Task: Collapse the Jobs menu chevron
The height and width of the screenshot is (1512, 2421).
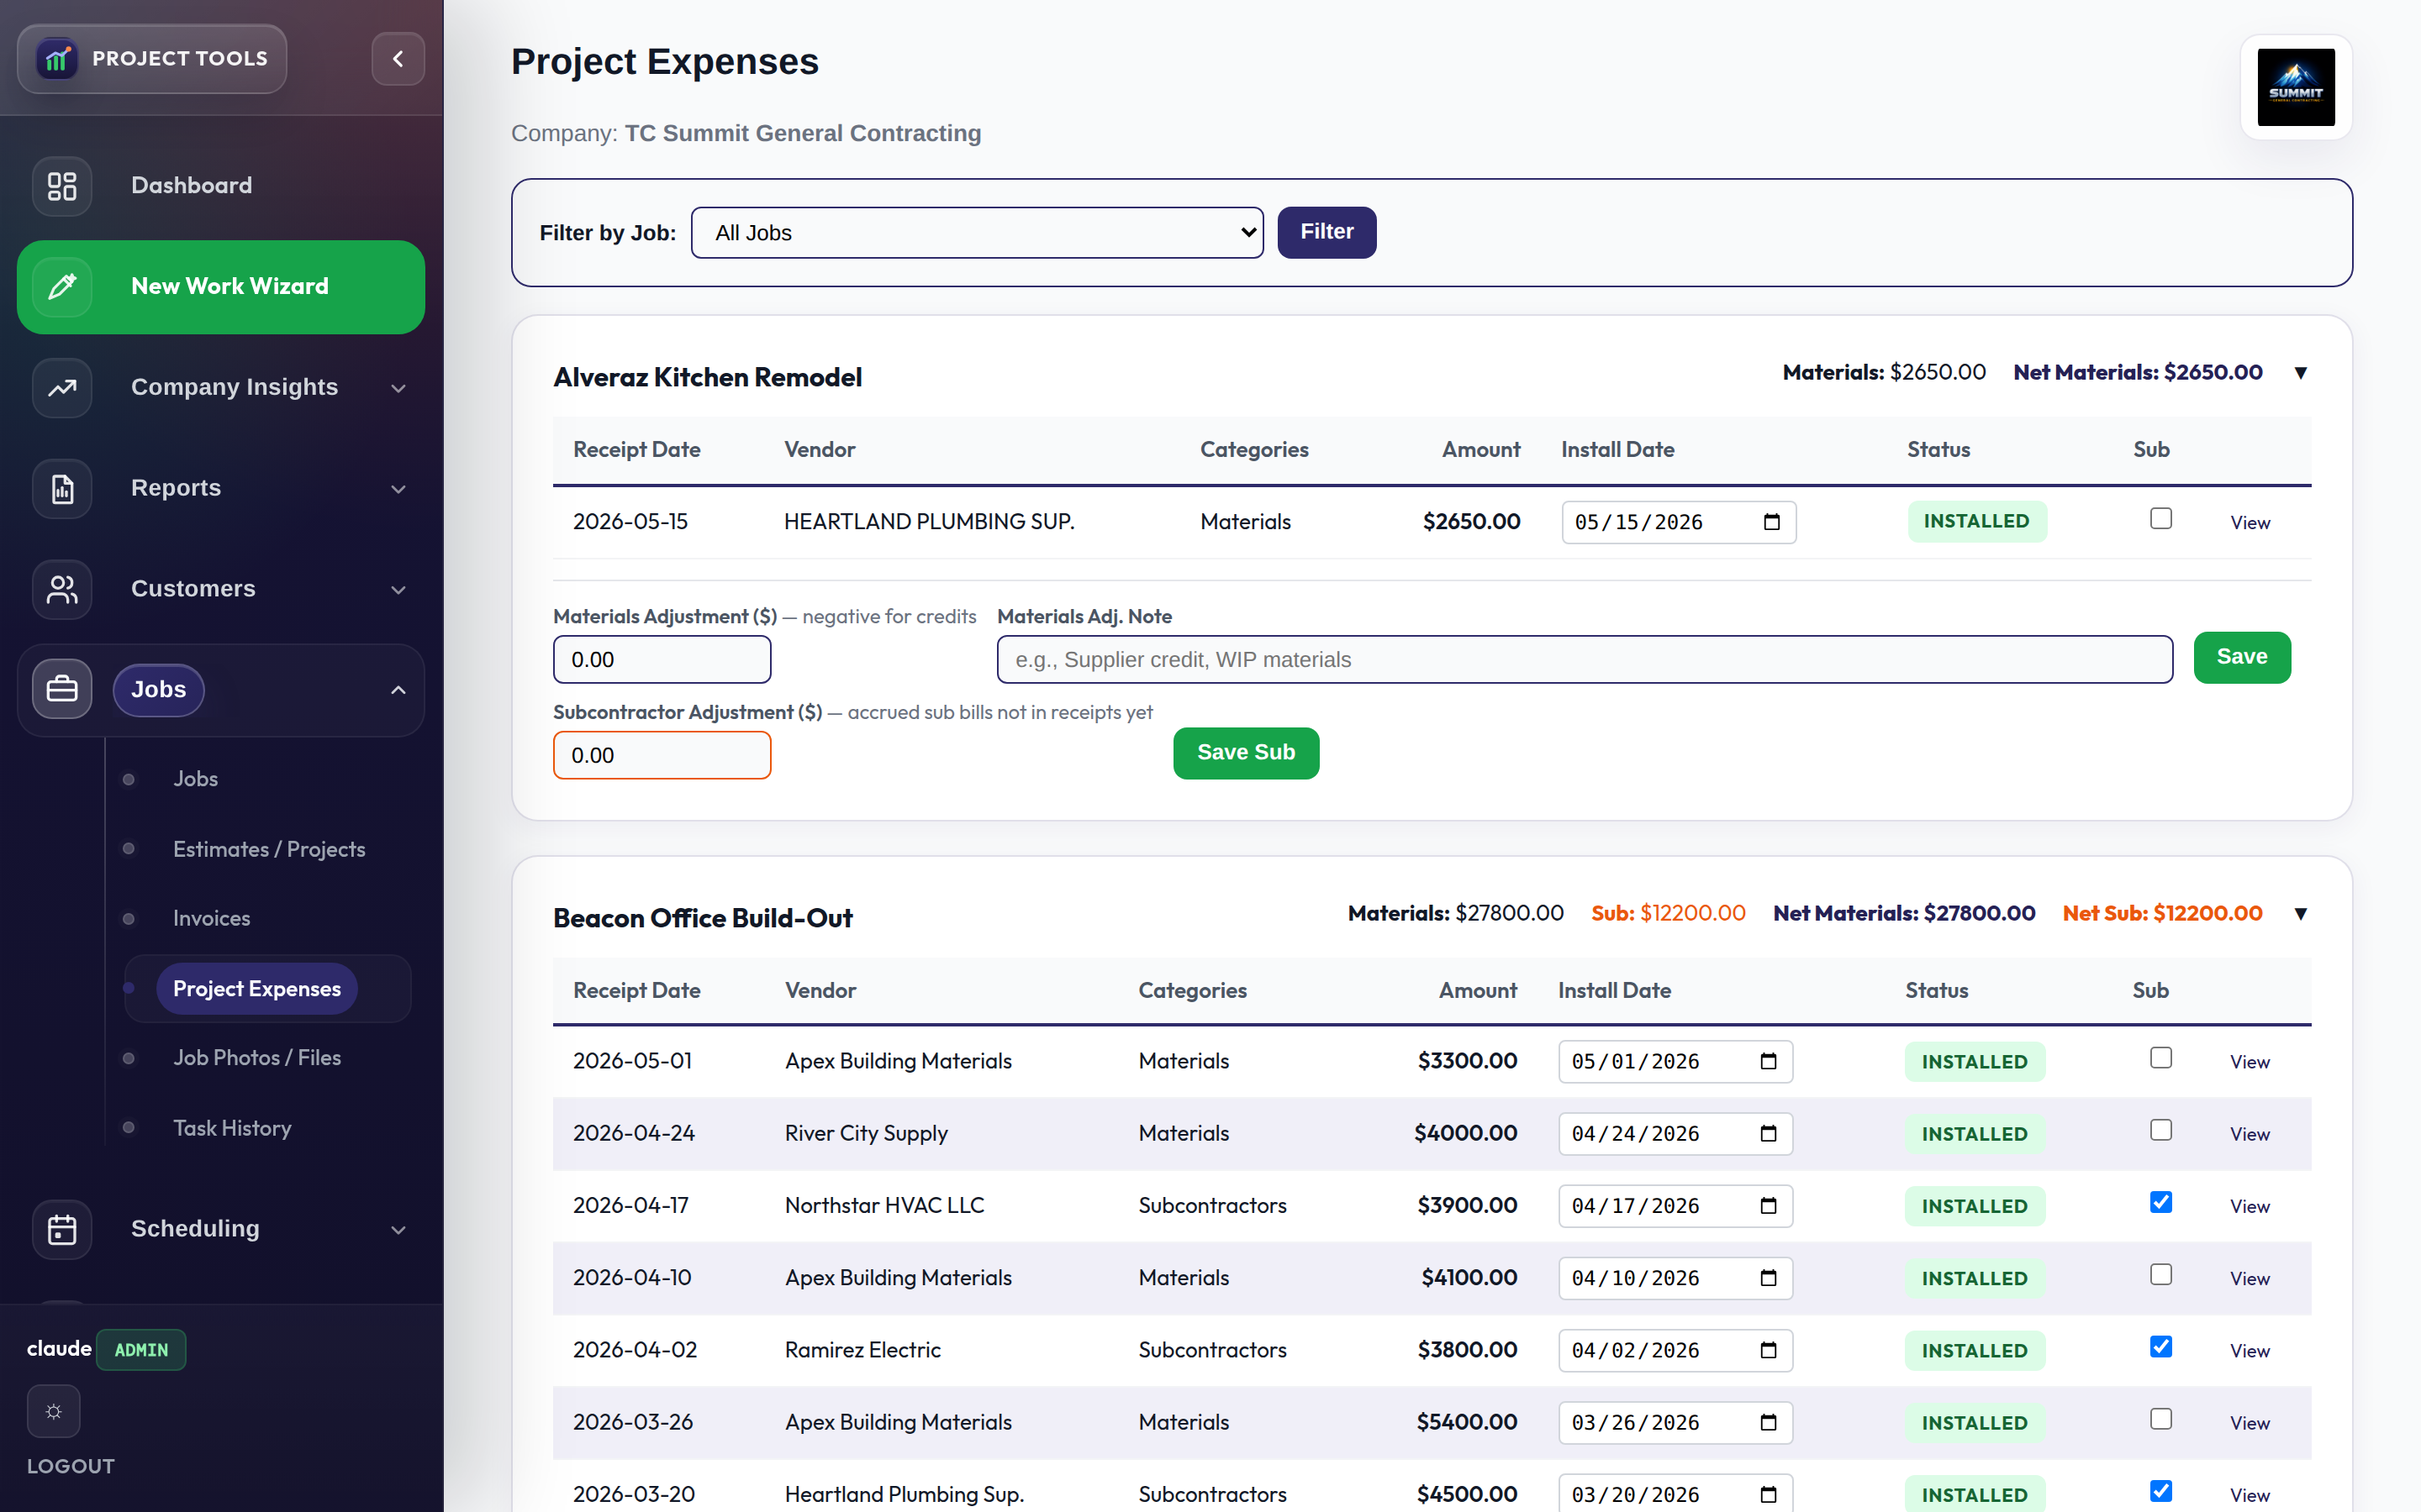Action: tap(398, 690)
